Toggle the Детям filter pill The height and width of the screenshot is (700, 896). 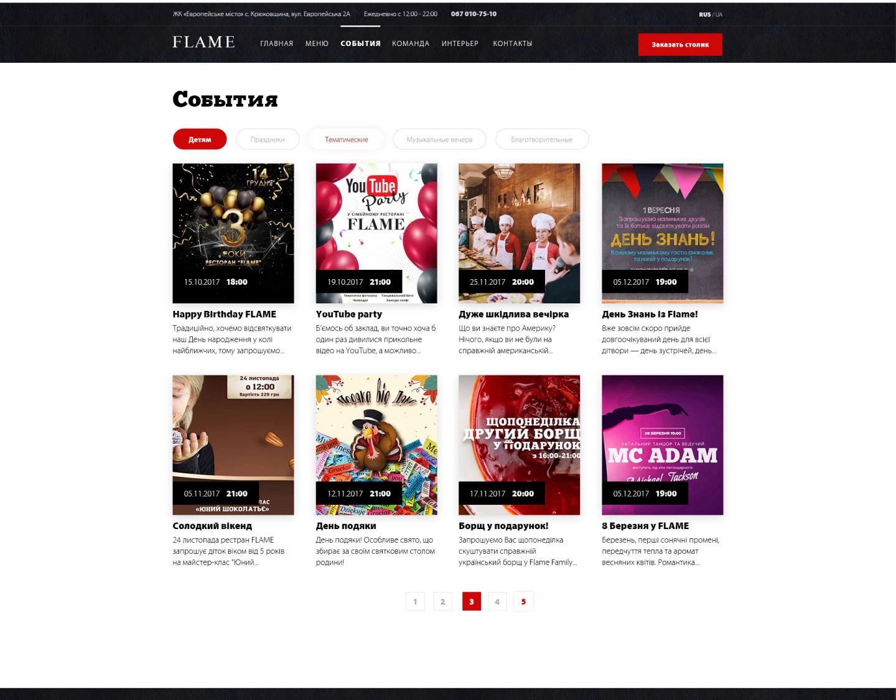click(200, 139)
